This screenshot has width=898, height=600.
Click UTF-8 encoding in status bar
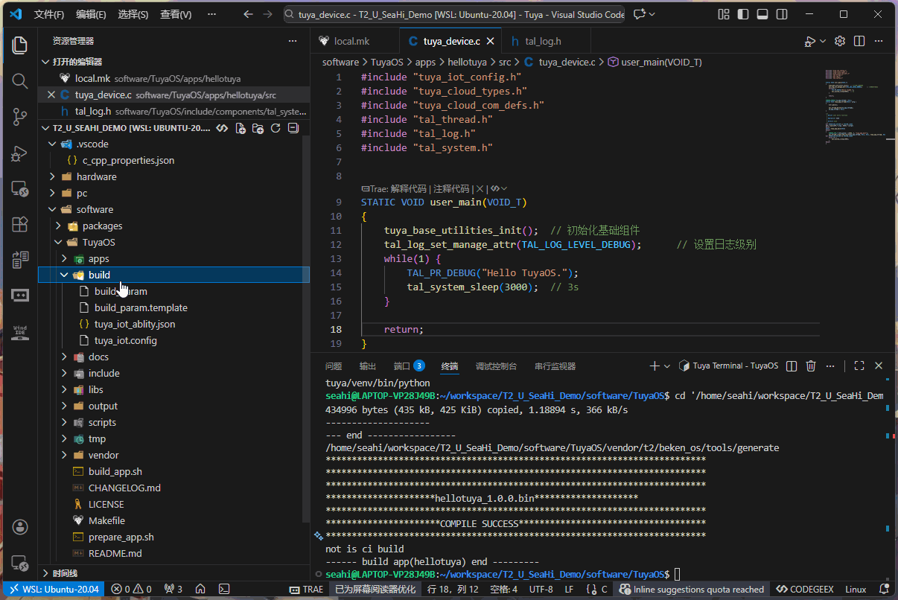(x=541, y=589)
